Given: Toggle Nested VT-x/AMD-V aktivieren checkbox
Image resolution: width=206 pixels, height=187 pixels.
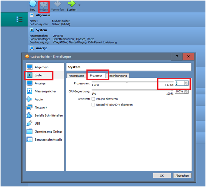Looking at the screenshot, I should click(x=93, y=105).
